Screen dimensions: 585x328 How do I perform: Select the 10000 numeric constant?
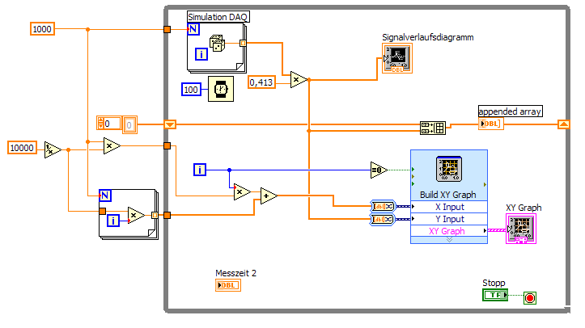[x=22, y=148]
